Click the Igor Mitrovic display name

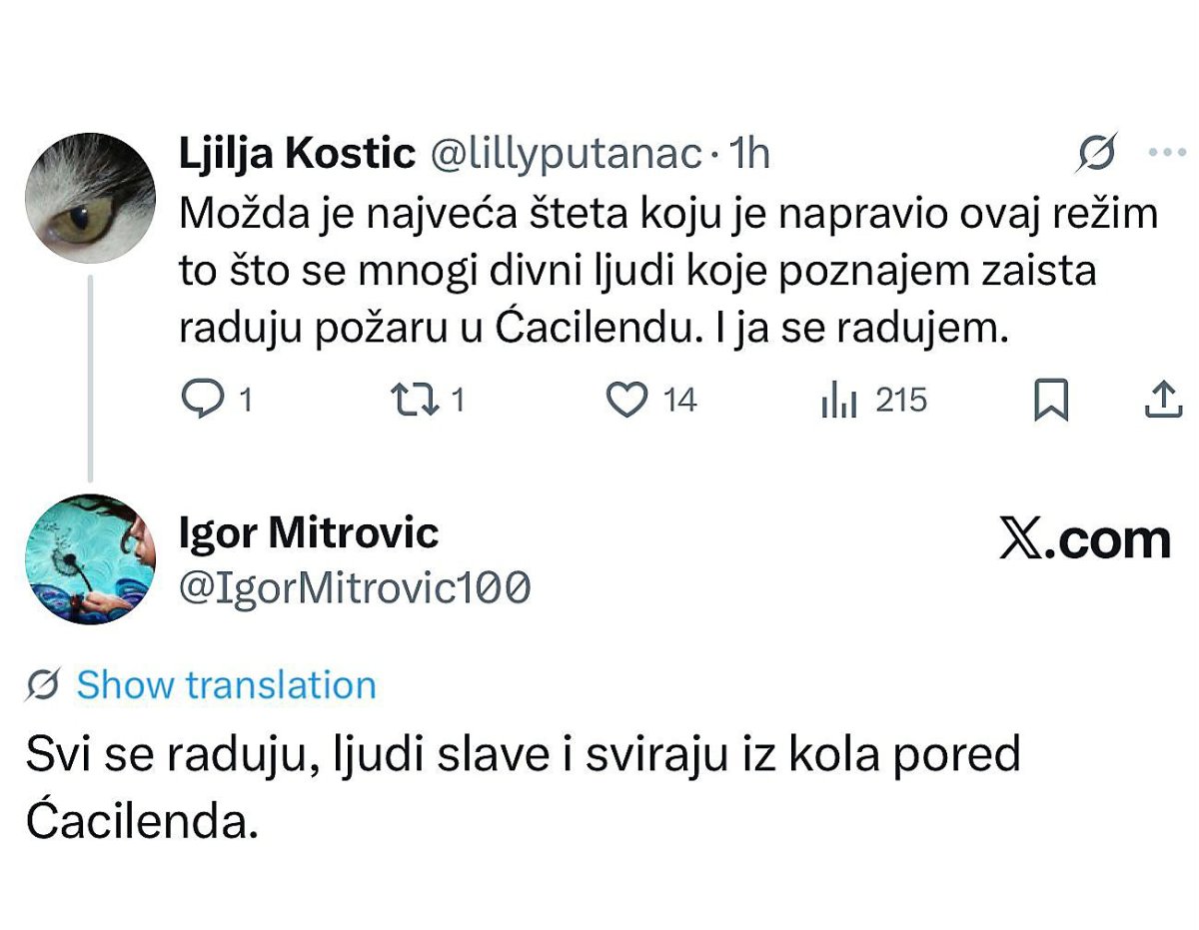tap(309, 532)
